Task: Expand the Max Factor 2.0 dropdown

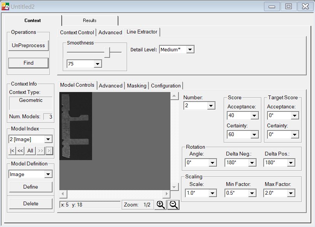Action: pyautogui.click(x=291, y=193)
